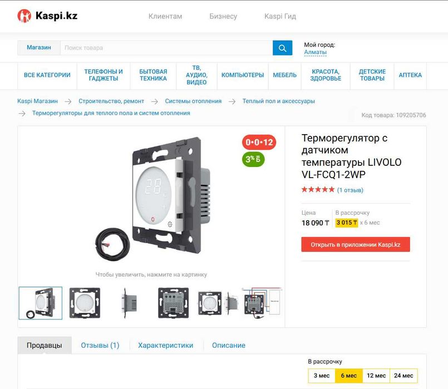The height and width of the screenshot is (389, 448).
Task: Open the Алматы city selector
Action: click(x=315, y=52)
